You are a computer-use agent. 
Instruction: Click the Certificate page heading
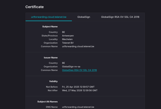coord(35,7)
